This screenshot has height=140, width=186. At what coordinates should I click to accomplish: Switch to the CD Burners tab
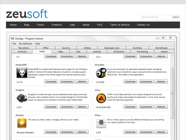119,52
